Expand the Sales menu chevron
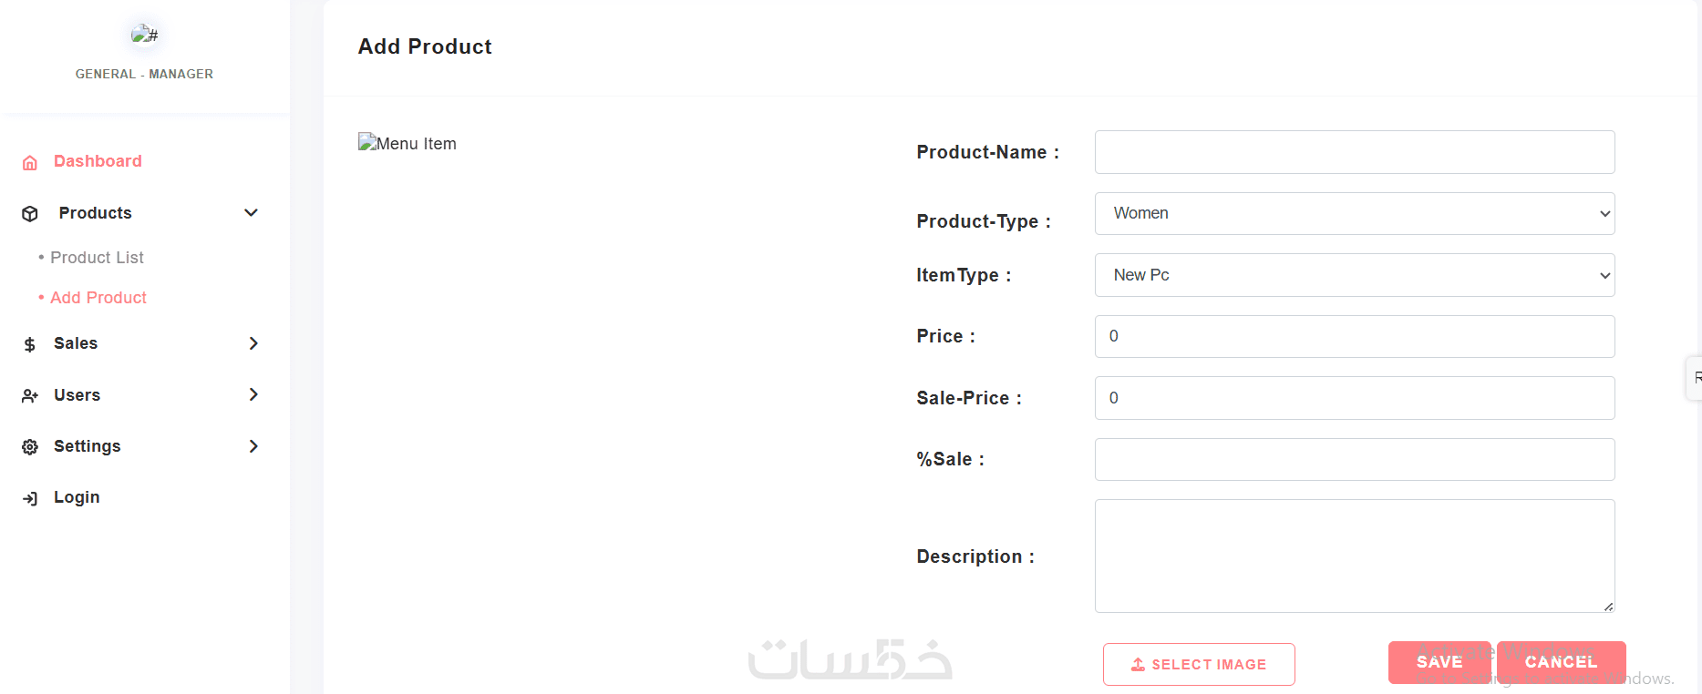Image resolution: width=1702 pixels, height=694 pixels. [253, 343]
